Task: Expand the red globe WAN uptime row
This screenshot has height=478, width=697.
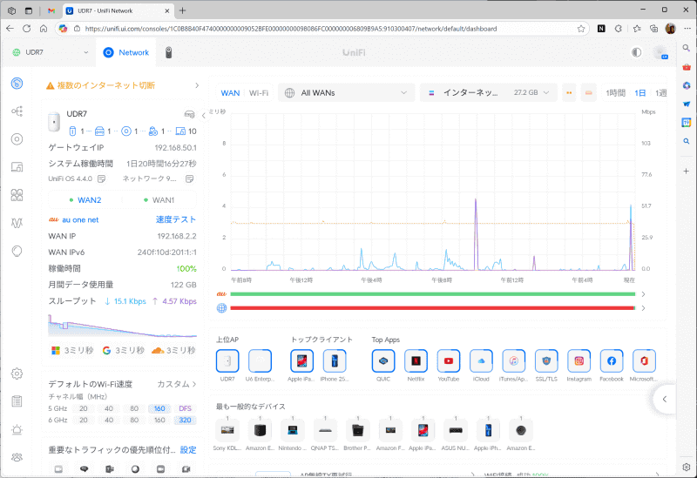Action: tap(643, 308)
